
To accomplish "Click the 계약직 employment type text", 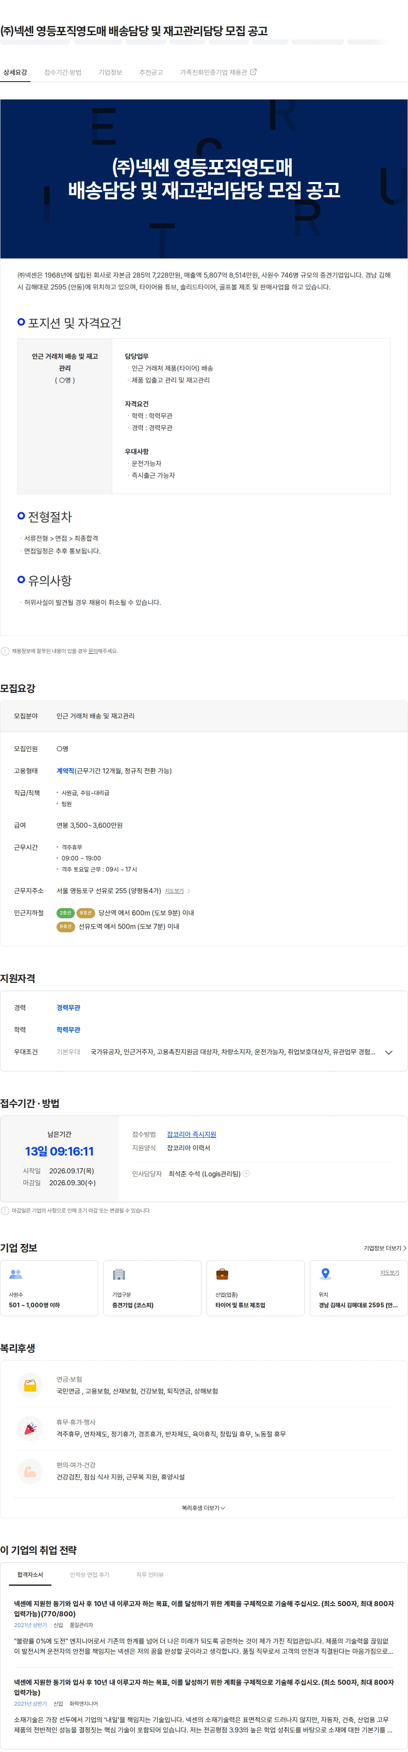I will [65, 771].
